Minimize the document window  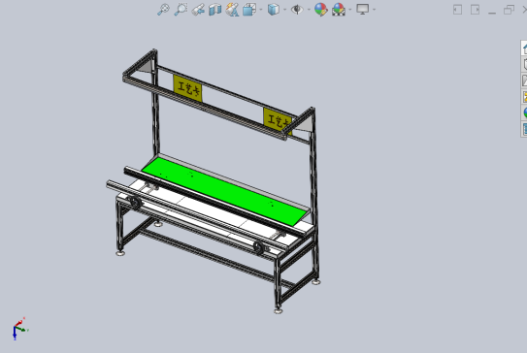pyautogui.click(x=492, y=13)
